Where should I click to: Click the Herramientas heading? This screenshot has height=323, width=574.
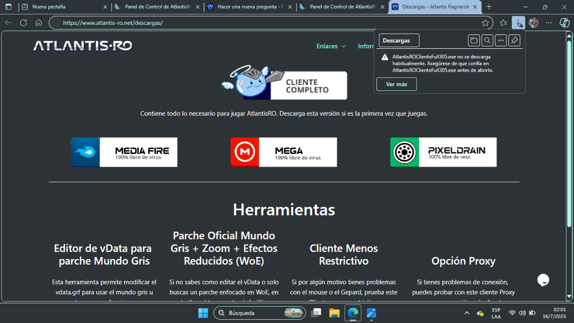click(x=284, y=210)
